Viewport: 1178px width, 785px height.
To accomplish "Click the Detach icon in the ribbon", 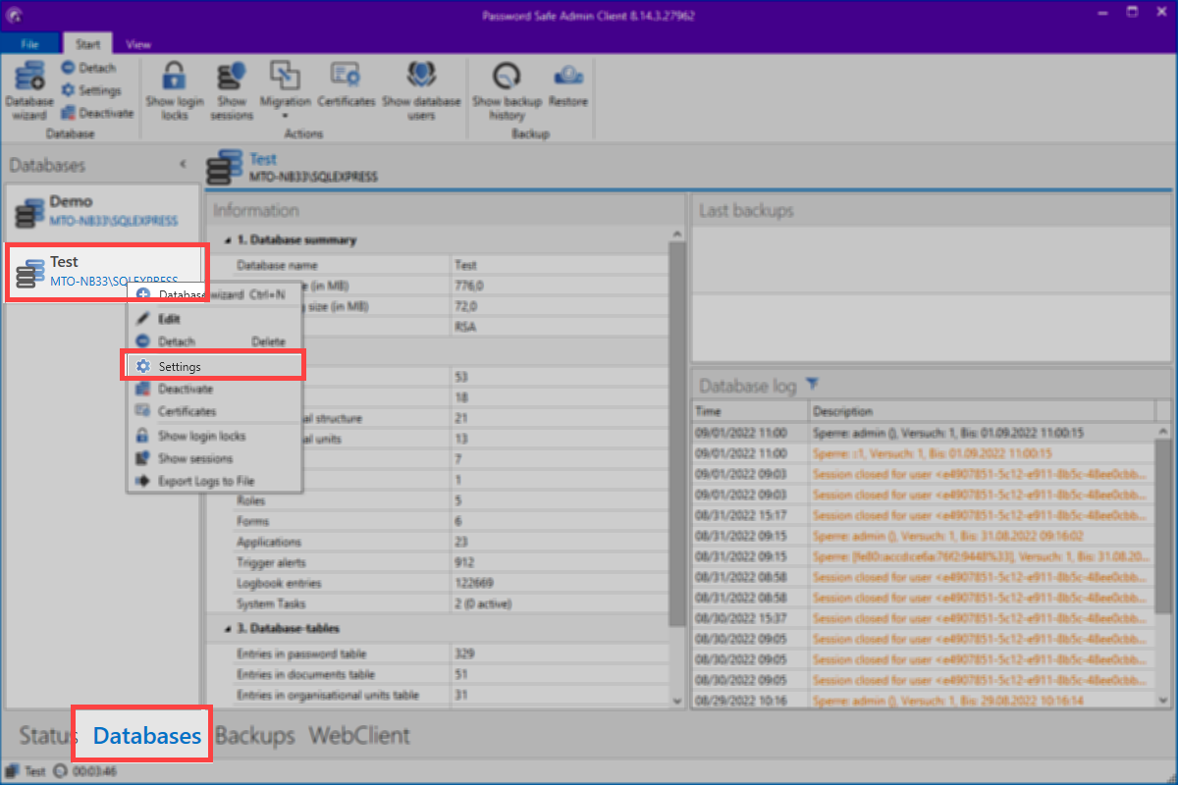I will [x=92, y=67].
